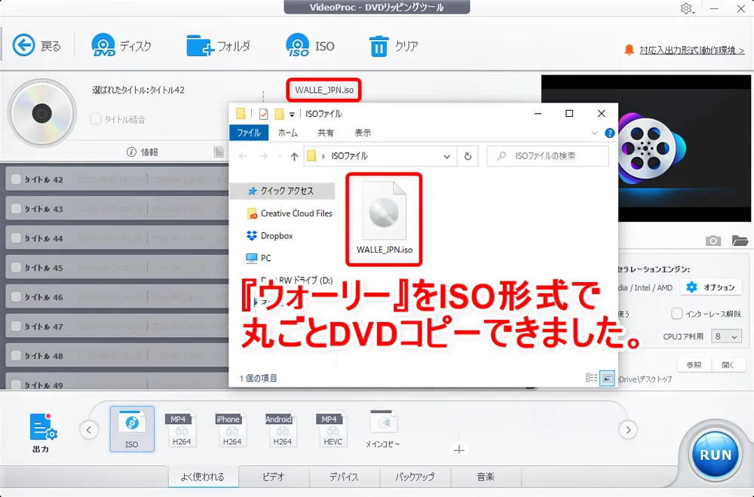This screenshot has width=754, height=497.
Task: Show title 情報 info icon
Action: tap(131, 152)
